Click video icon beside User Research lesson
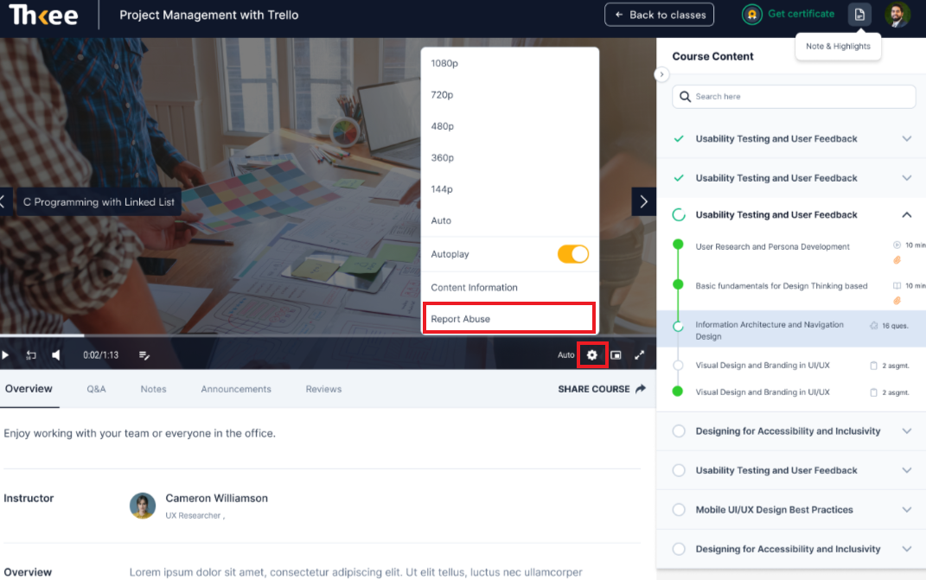This screenshot has width=926, height=580. 897,245
